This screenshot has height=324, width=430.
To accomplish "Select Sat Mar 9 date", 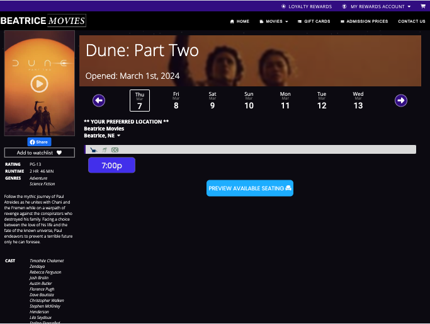I will pos(213,100).
